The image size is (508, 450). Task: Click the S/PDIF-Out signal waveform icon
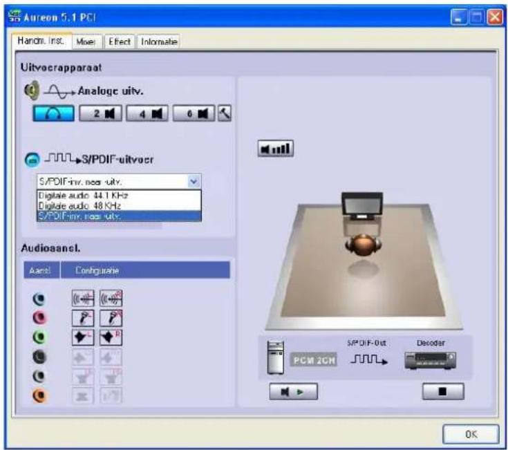coord(369,359)
